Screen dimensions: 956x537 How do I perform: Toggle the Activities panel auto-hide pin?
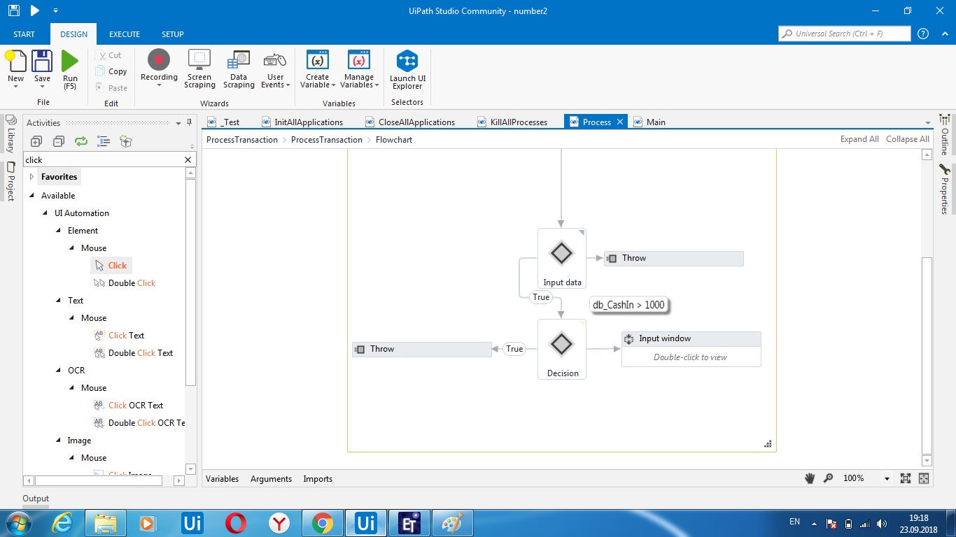[x=189, y=122]
